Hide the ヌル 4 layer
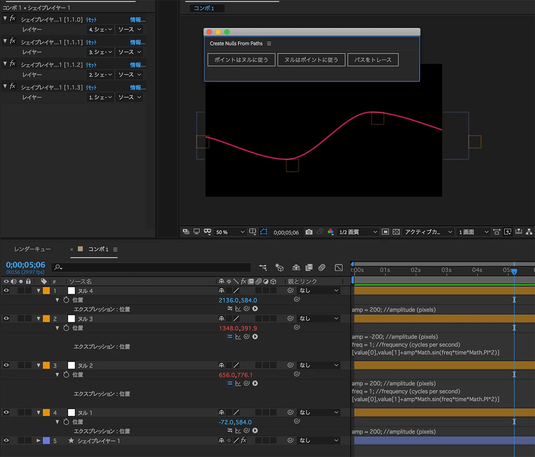The width and height of the screenshot is (535, 457). coord(6,290)
